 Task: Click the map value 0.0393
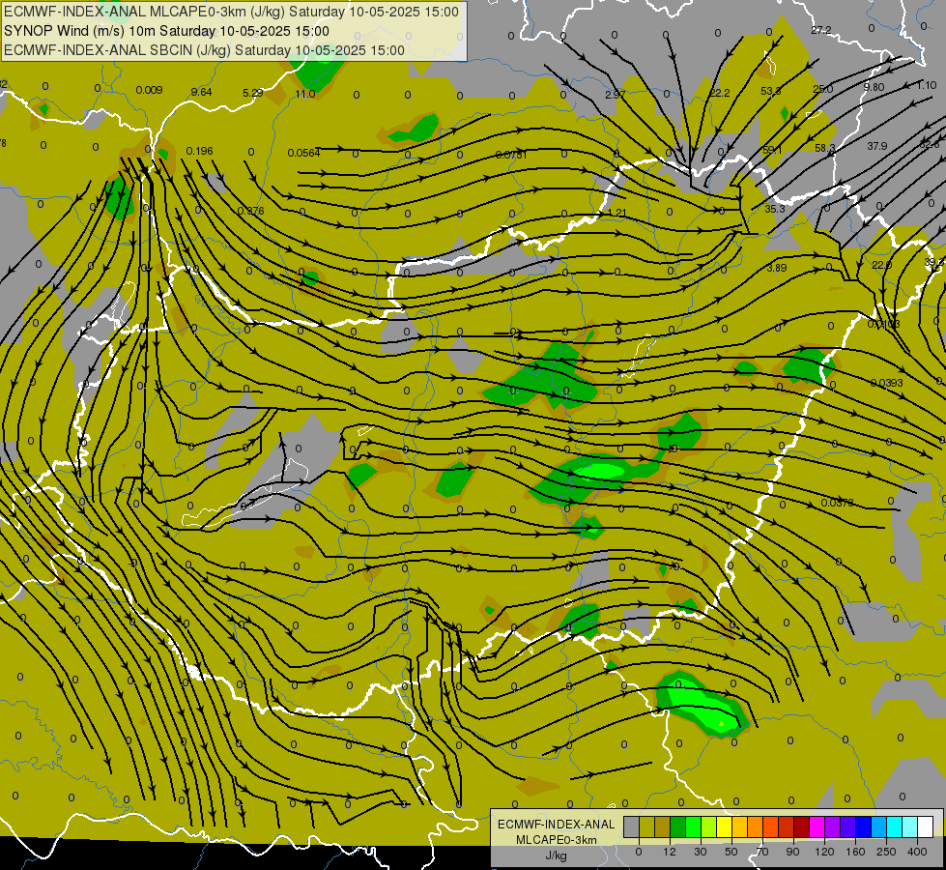point(887,383)
